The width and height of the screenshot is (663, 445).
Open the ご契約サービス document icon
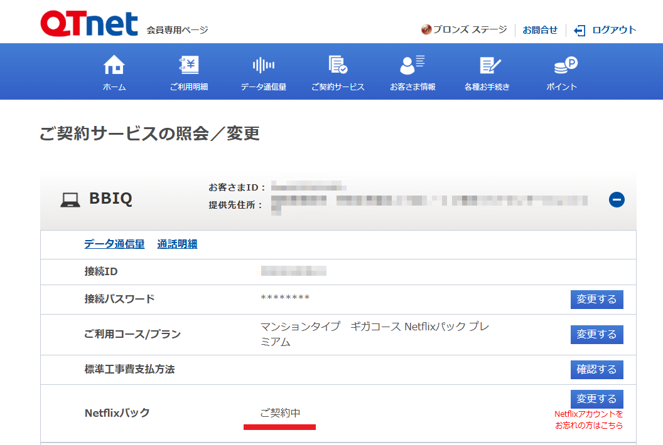click(338, 65)
